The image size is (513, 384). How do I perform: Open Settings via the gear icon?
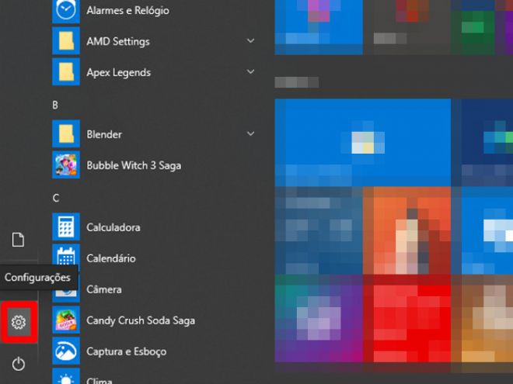[19, 322]
